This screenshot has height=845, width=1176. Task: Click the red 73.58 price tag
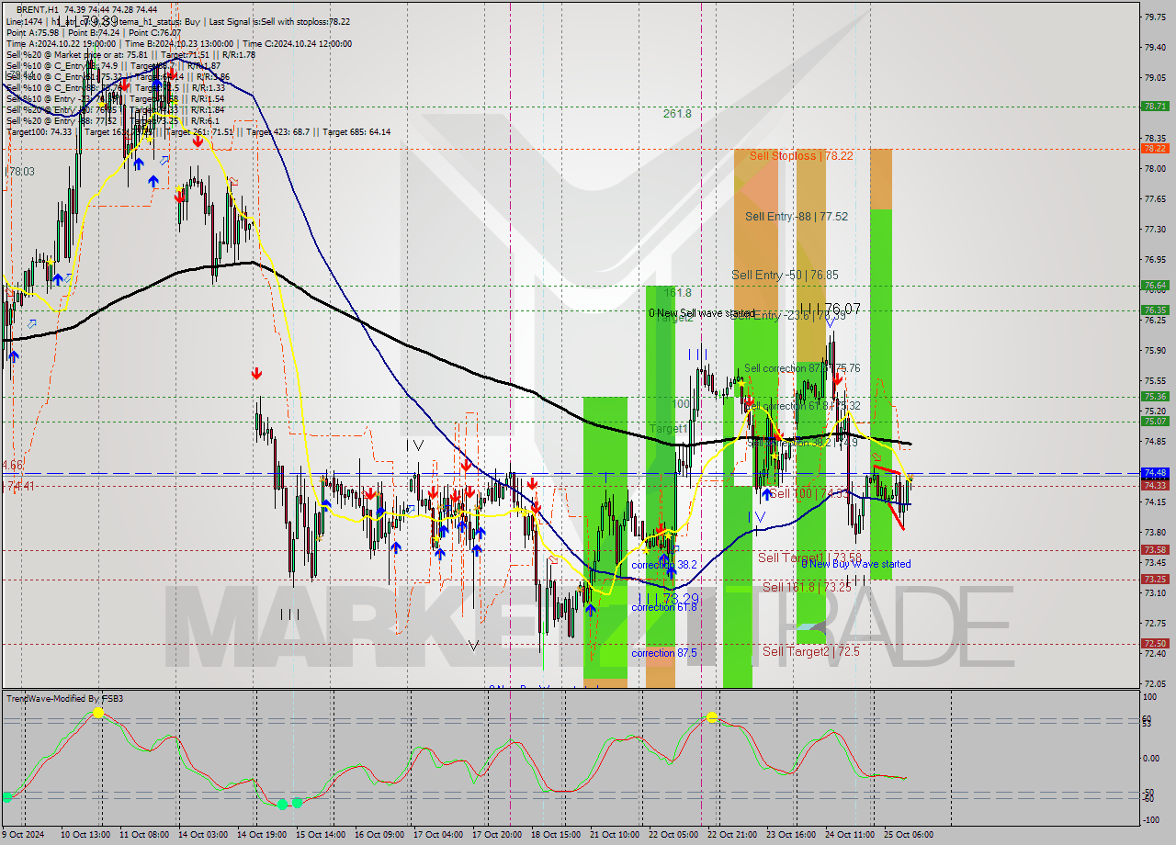(1155, 550)
